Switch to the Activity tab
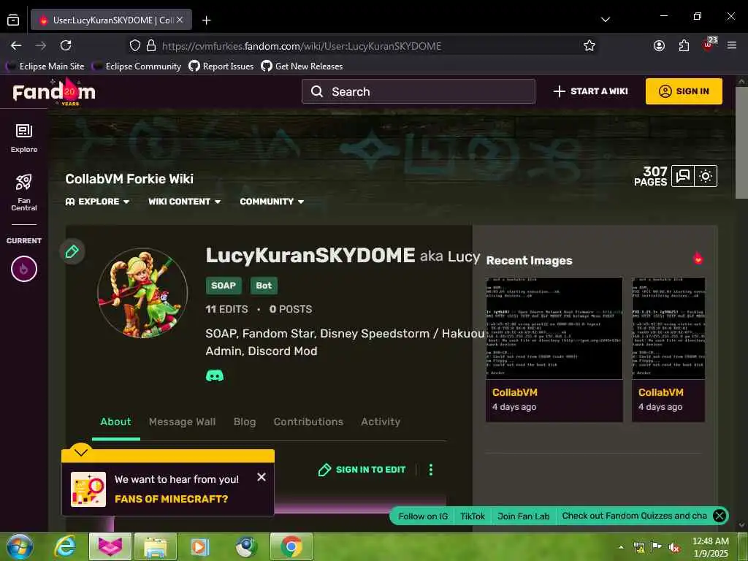Screen dimensions: 748x561 tap(381, 421)
